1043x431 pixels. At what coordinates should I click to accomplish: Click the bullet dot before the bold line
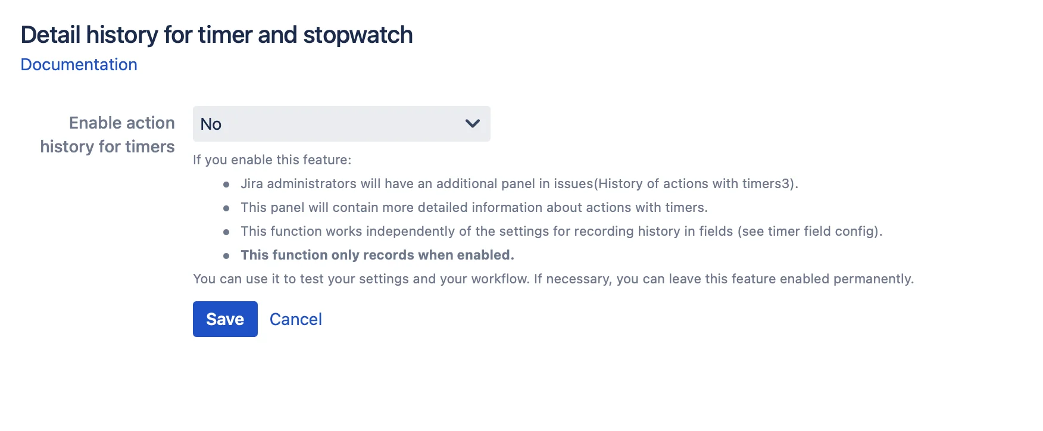pyautogui.click(x=226, y=256)
